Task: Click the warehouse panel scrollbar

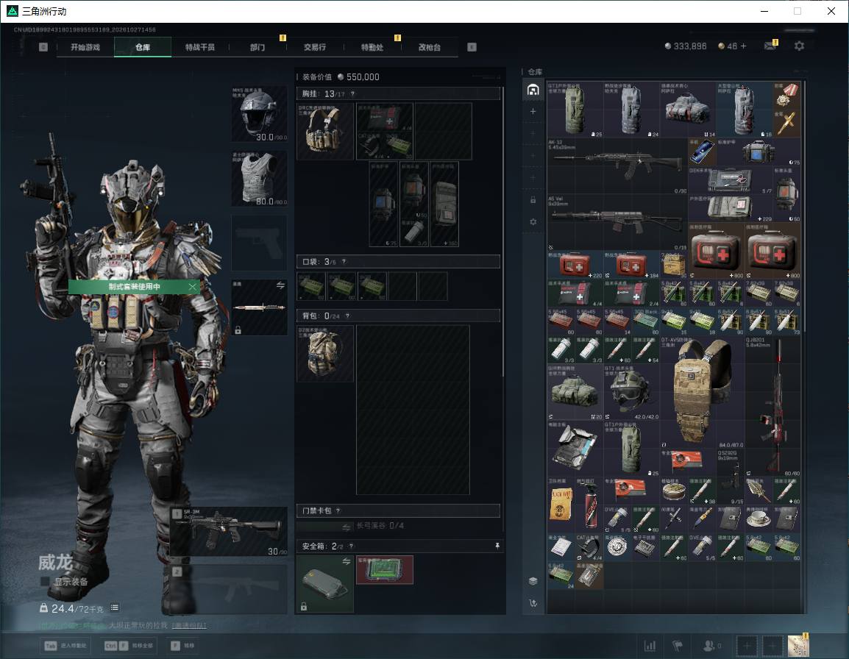Action: pyautogui.click(x=804, y=206)
